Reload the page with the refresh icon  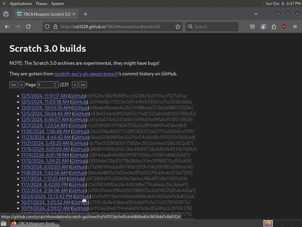28,27
